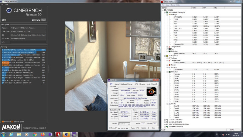Switch to CPU-Z SPD tab
The width and height of the screenshot is (243, 137).
[136, 84]
